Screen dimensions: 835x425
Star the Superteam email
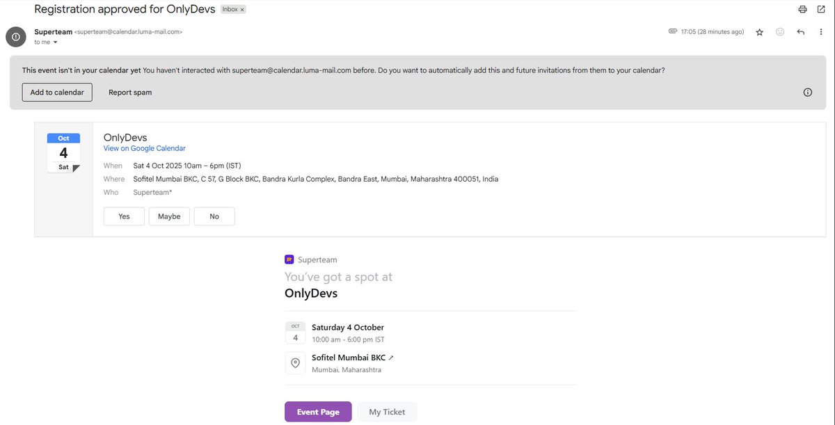pos(760,32)
